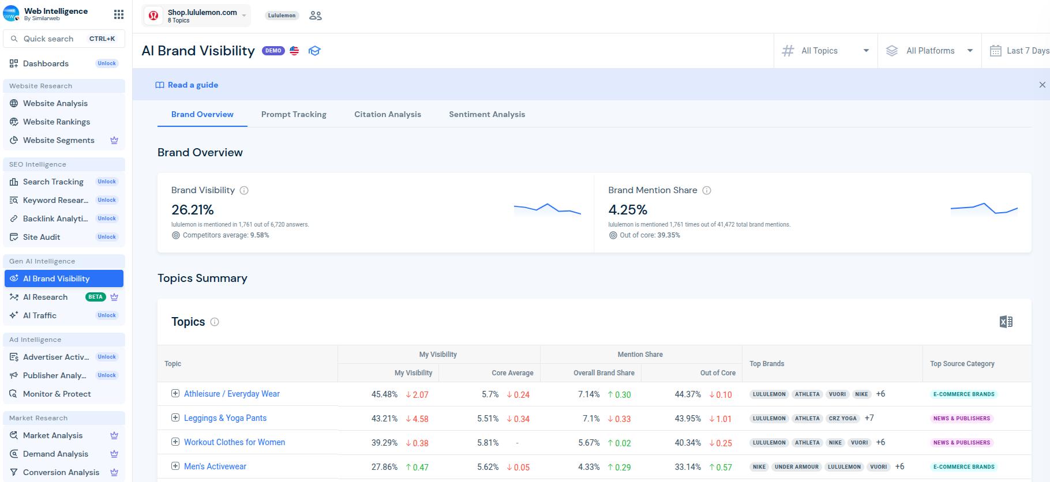
Task: Click the Market Analysis sidebar icon
Action: [14, 435]
